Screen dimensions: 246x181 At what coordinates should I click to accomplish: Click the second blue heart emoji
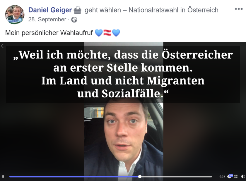[x=116, y=33]
